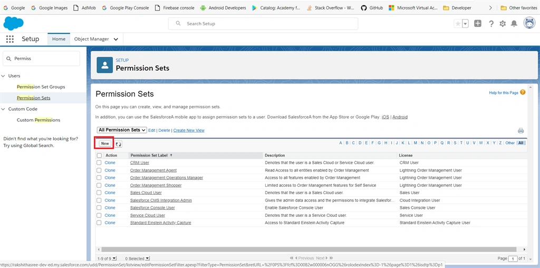Image resolution: width=540 pixels, height=268 pixels.
Task: Click the iOS download link
Action: 385,117
